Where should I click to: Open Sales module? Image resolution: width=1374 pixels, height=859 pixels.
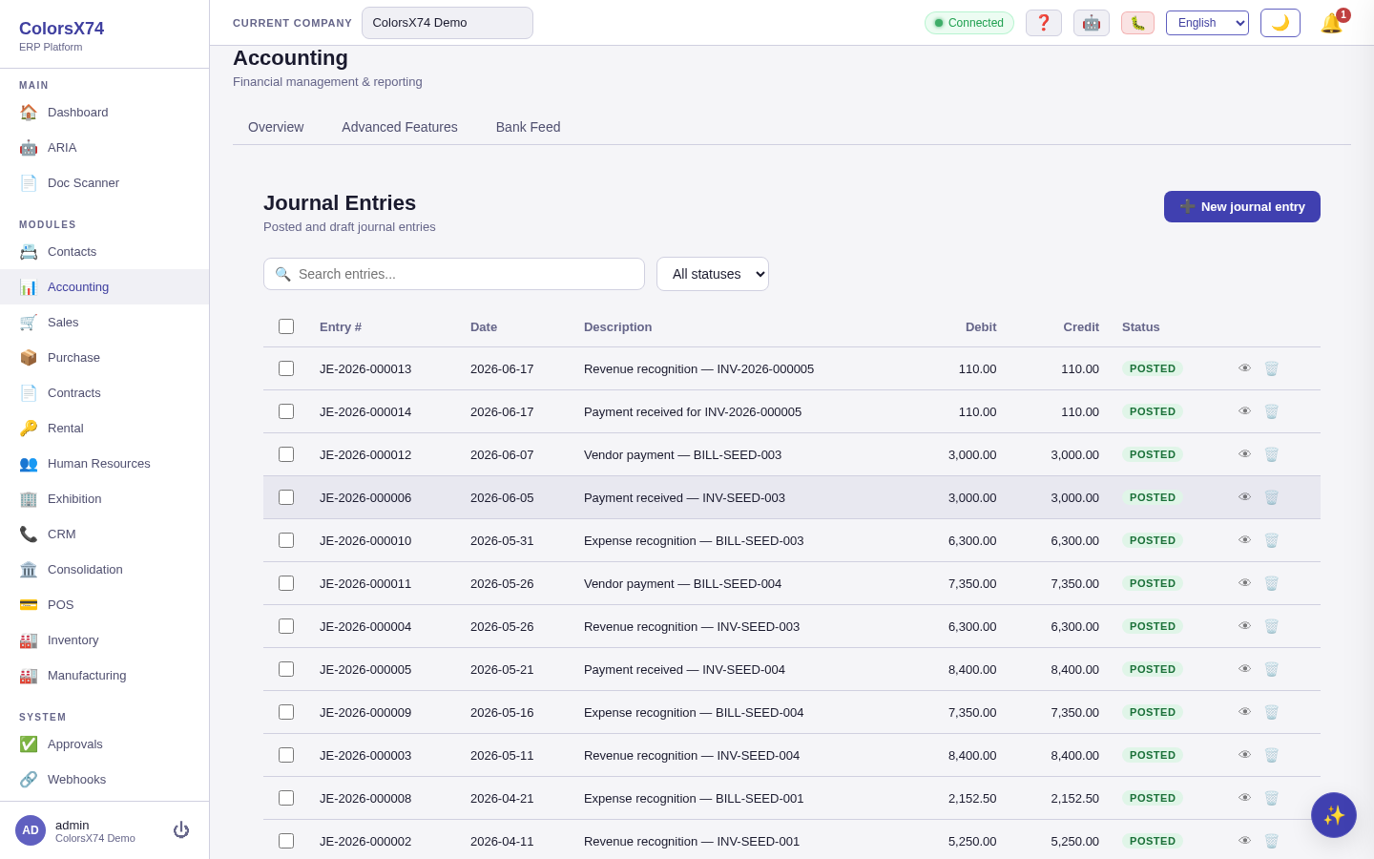pyautogui.click(x=105, y=322)
